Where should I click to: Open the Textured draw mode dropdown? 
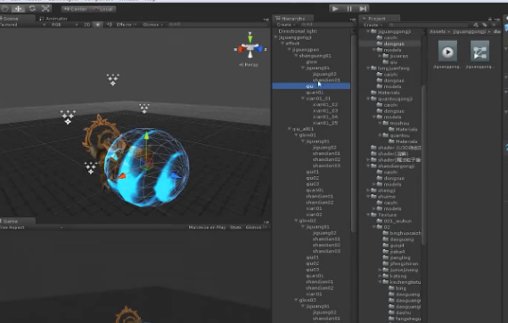pyautogui.click(x=22, y=25)
